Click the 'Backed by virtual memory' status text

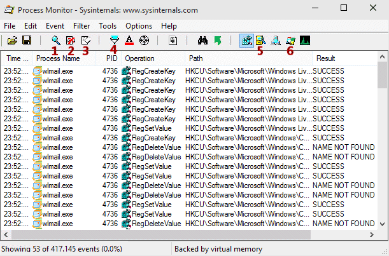click(218, 249)
